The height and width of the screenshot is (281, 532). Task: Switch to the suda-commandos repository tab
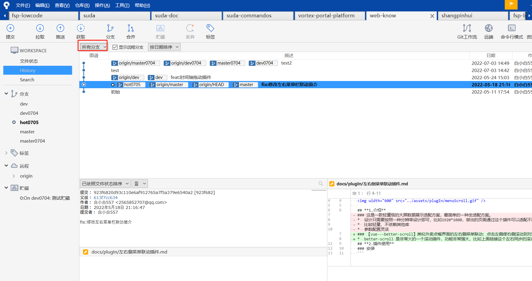click(259, 16)
